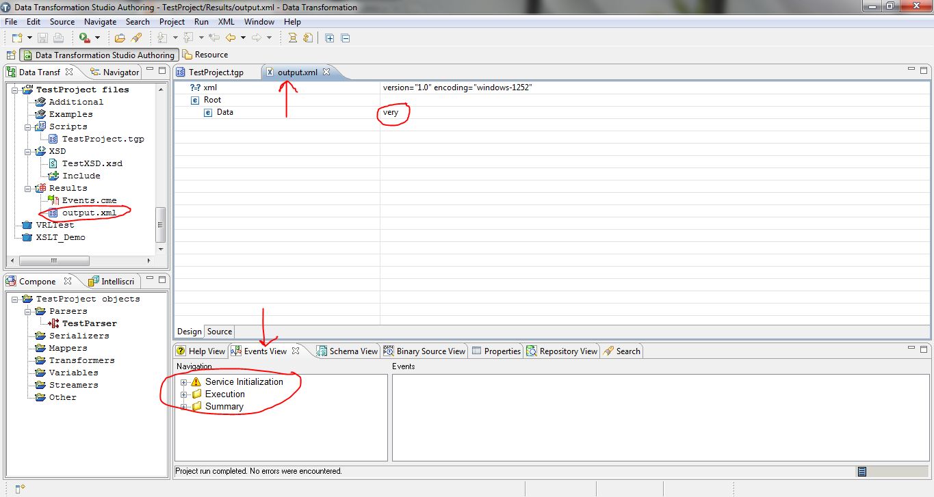934x497 pixels.
Task: Open the File menu
Action: pyautogui.click(x=10, y=22)
